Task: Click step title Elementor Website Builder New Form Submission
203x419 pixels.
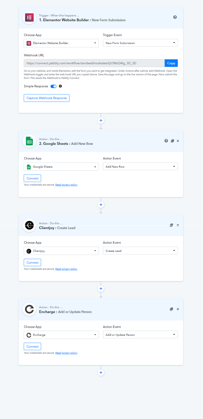Action: click(82, 20)
